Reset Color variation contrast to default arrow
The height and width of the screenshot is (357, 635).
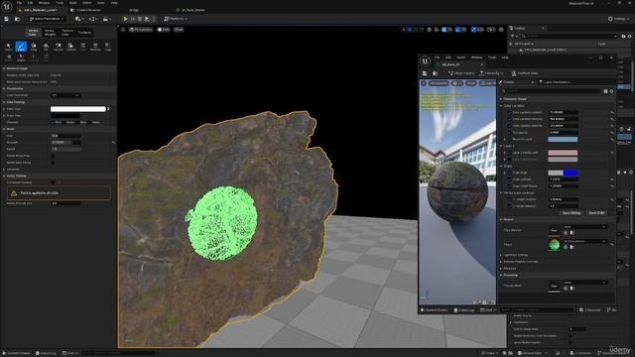tap(612, 112)
